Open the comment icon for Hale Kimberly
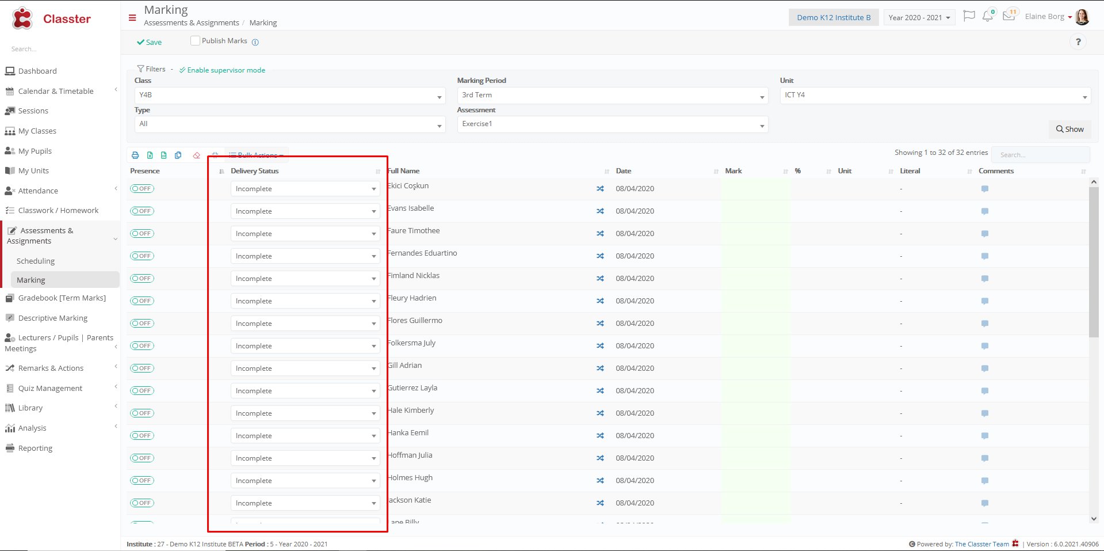1104x551 pixels. click(x=985, y=413)
